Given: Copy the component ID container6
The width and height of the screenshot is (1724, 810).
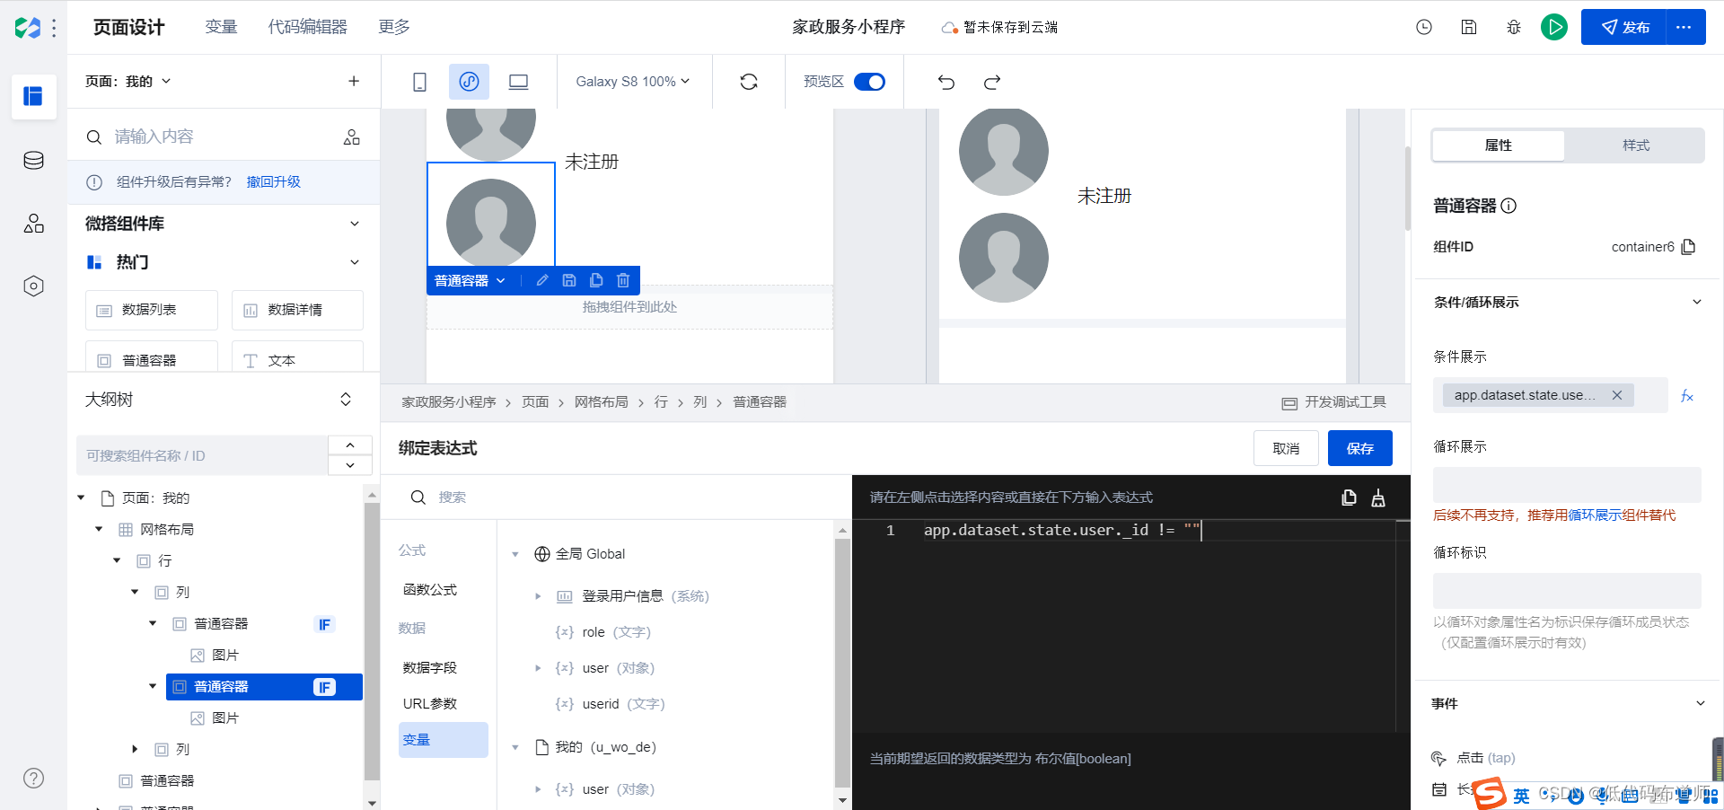Looking at the screenshot, I should click(x=1688, y=247).
